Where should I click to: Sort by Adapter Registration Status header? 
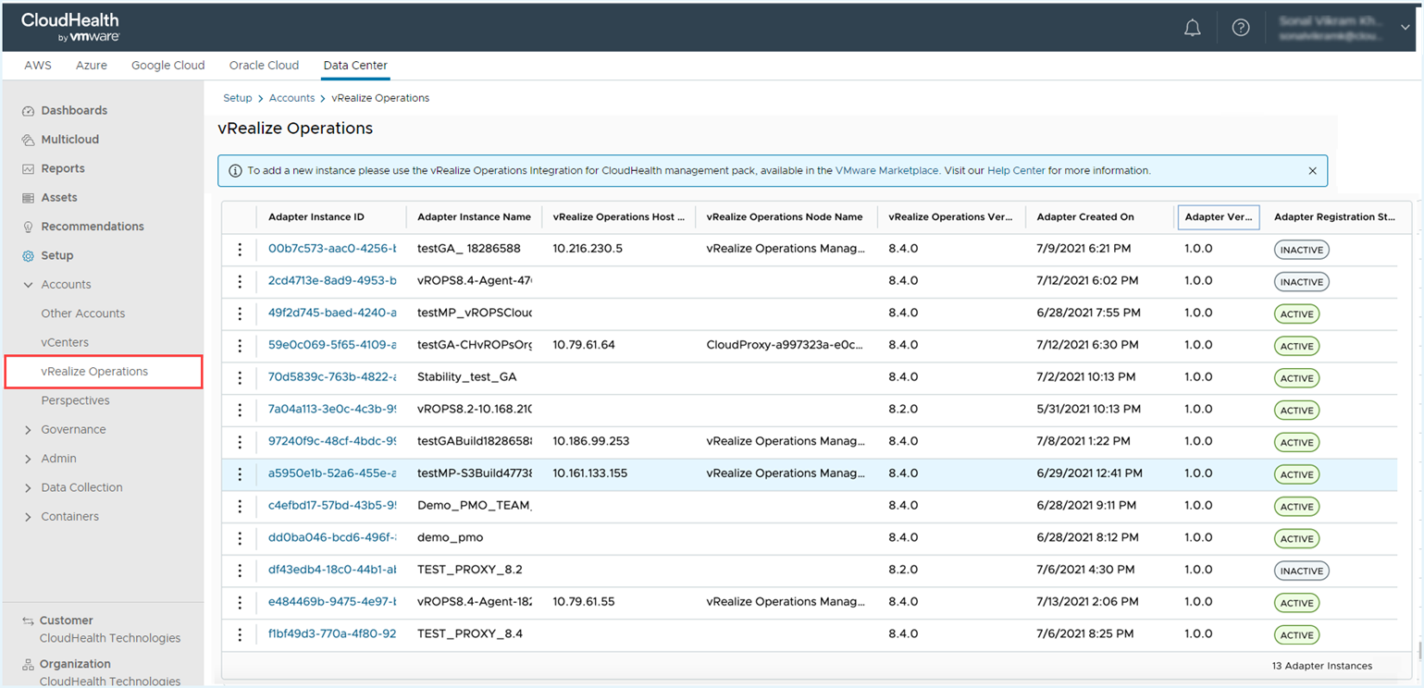point(1334,217)
